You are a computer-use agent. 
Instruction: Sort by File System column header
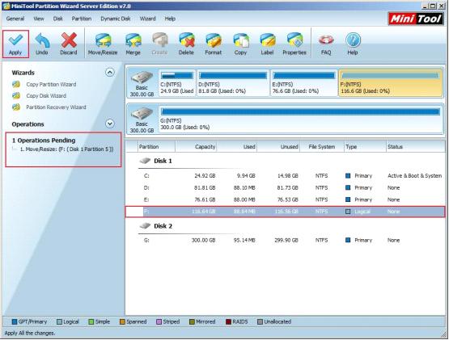[x=321, y=147]
